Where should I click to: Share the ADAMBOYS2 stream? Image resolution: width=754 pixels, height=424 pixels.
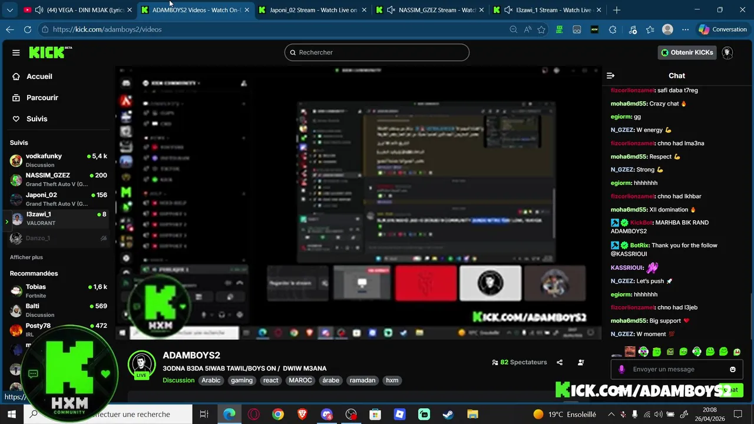560,362
